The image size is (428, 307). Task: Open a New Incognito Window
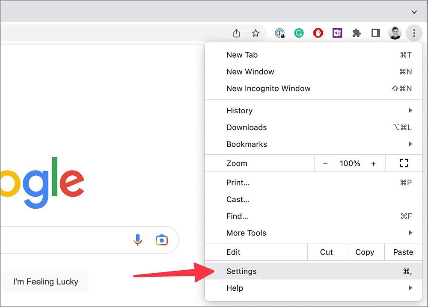point(313,89)
